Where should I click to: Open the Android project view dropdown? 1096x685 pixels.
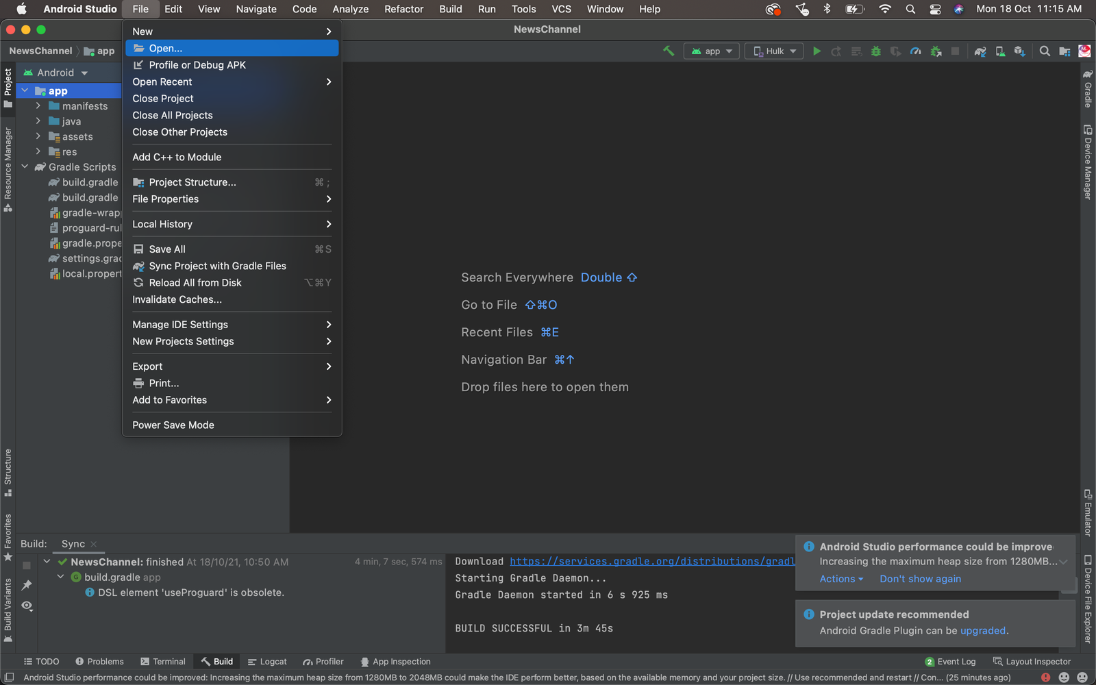[x=55, y=73]
